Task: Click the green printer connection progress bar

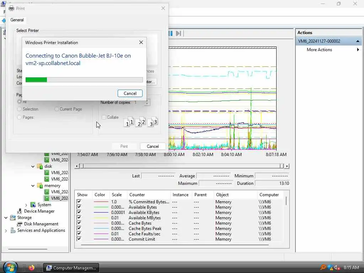Action: [x=84, y=80]
